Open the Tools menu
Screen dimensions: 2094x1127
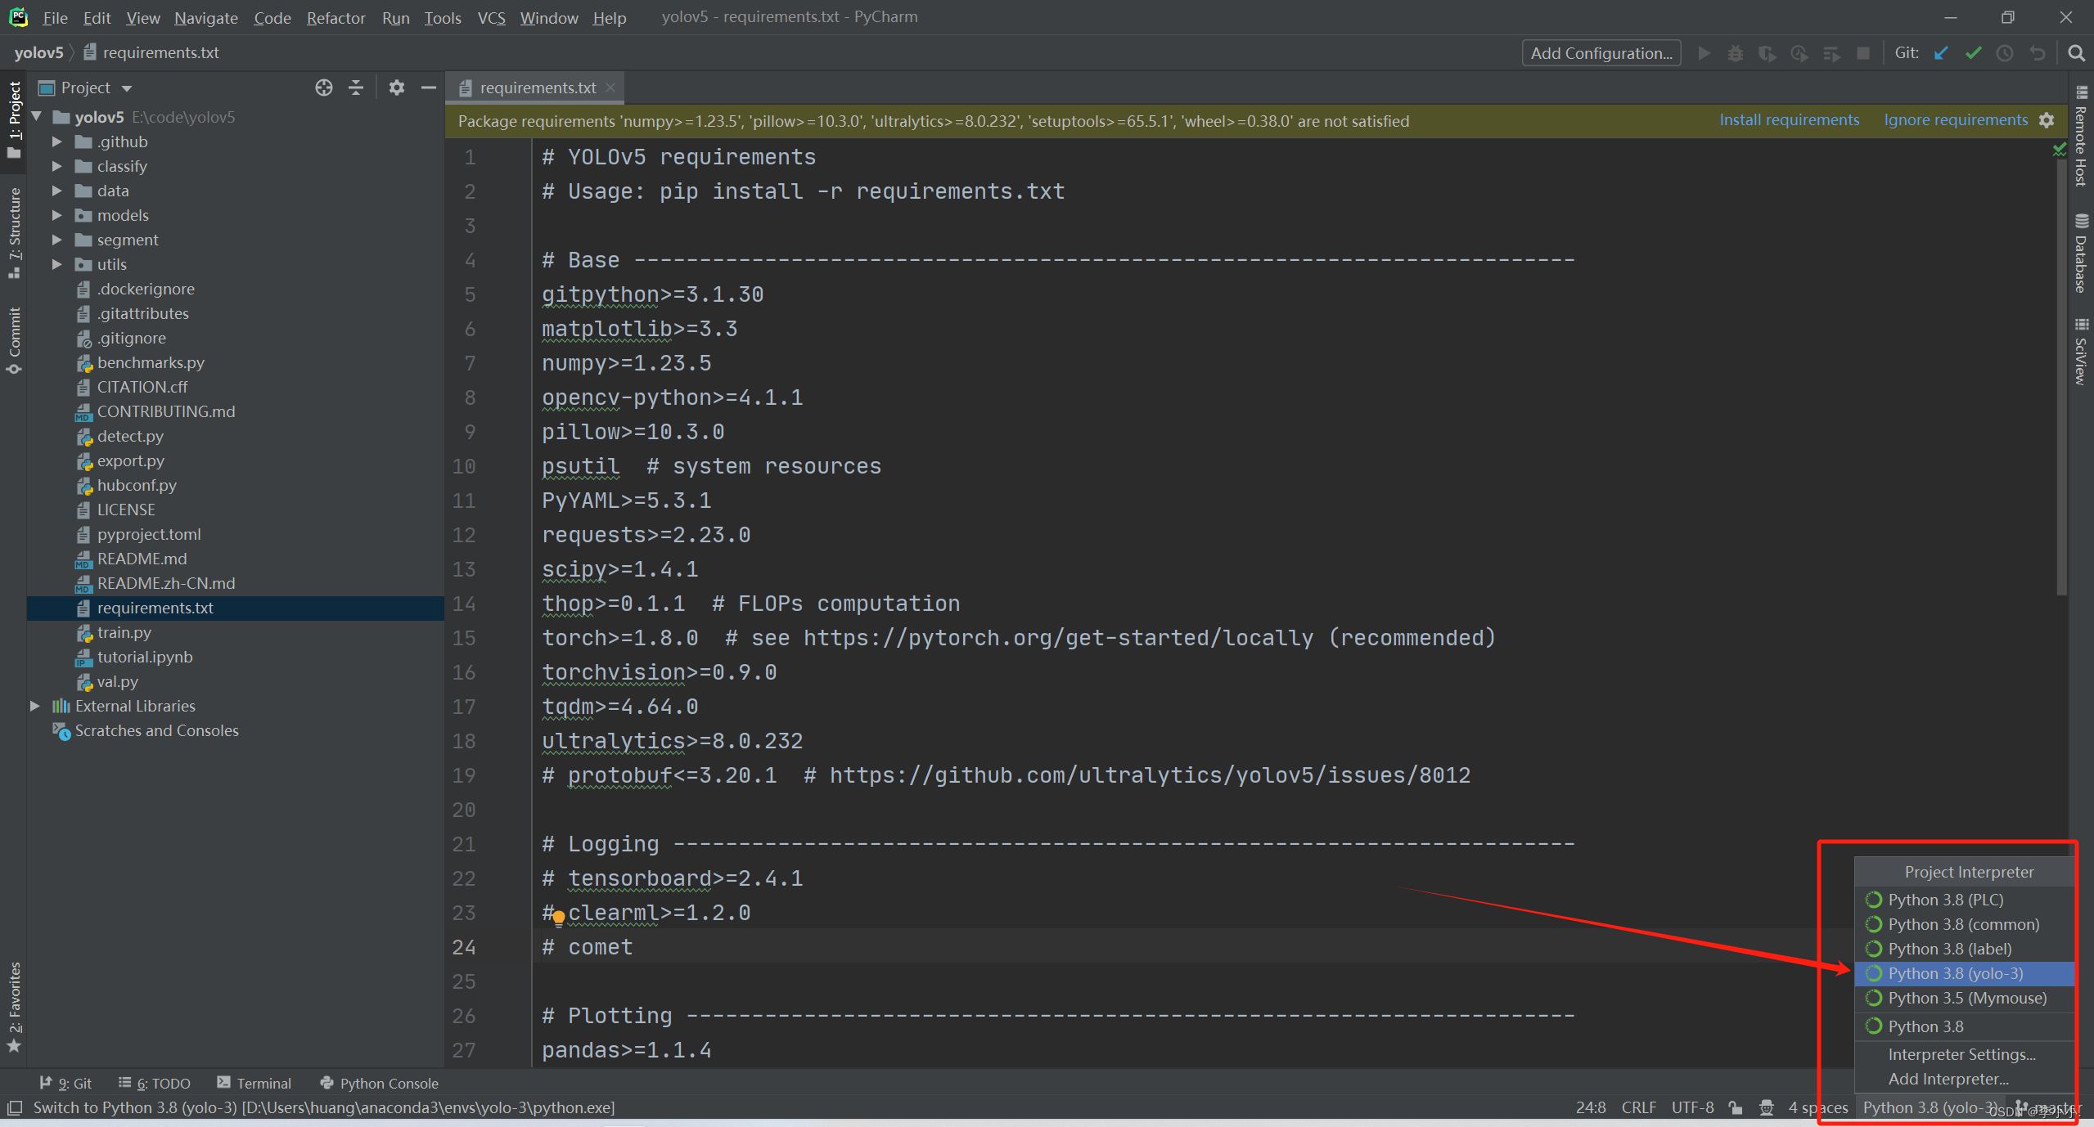tap(442, 17)
